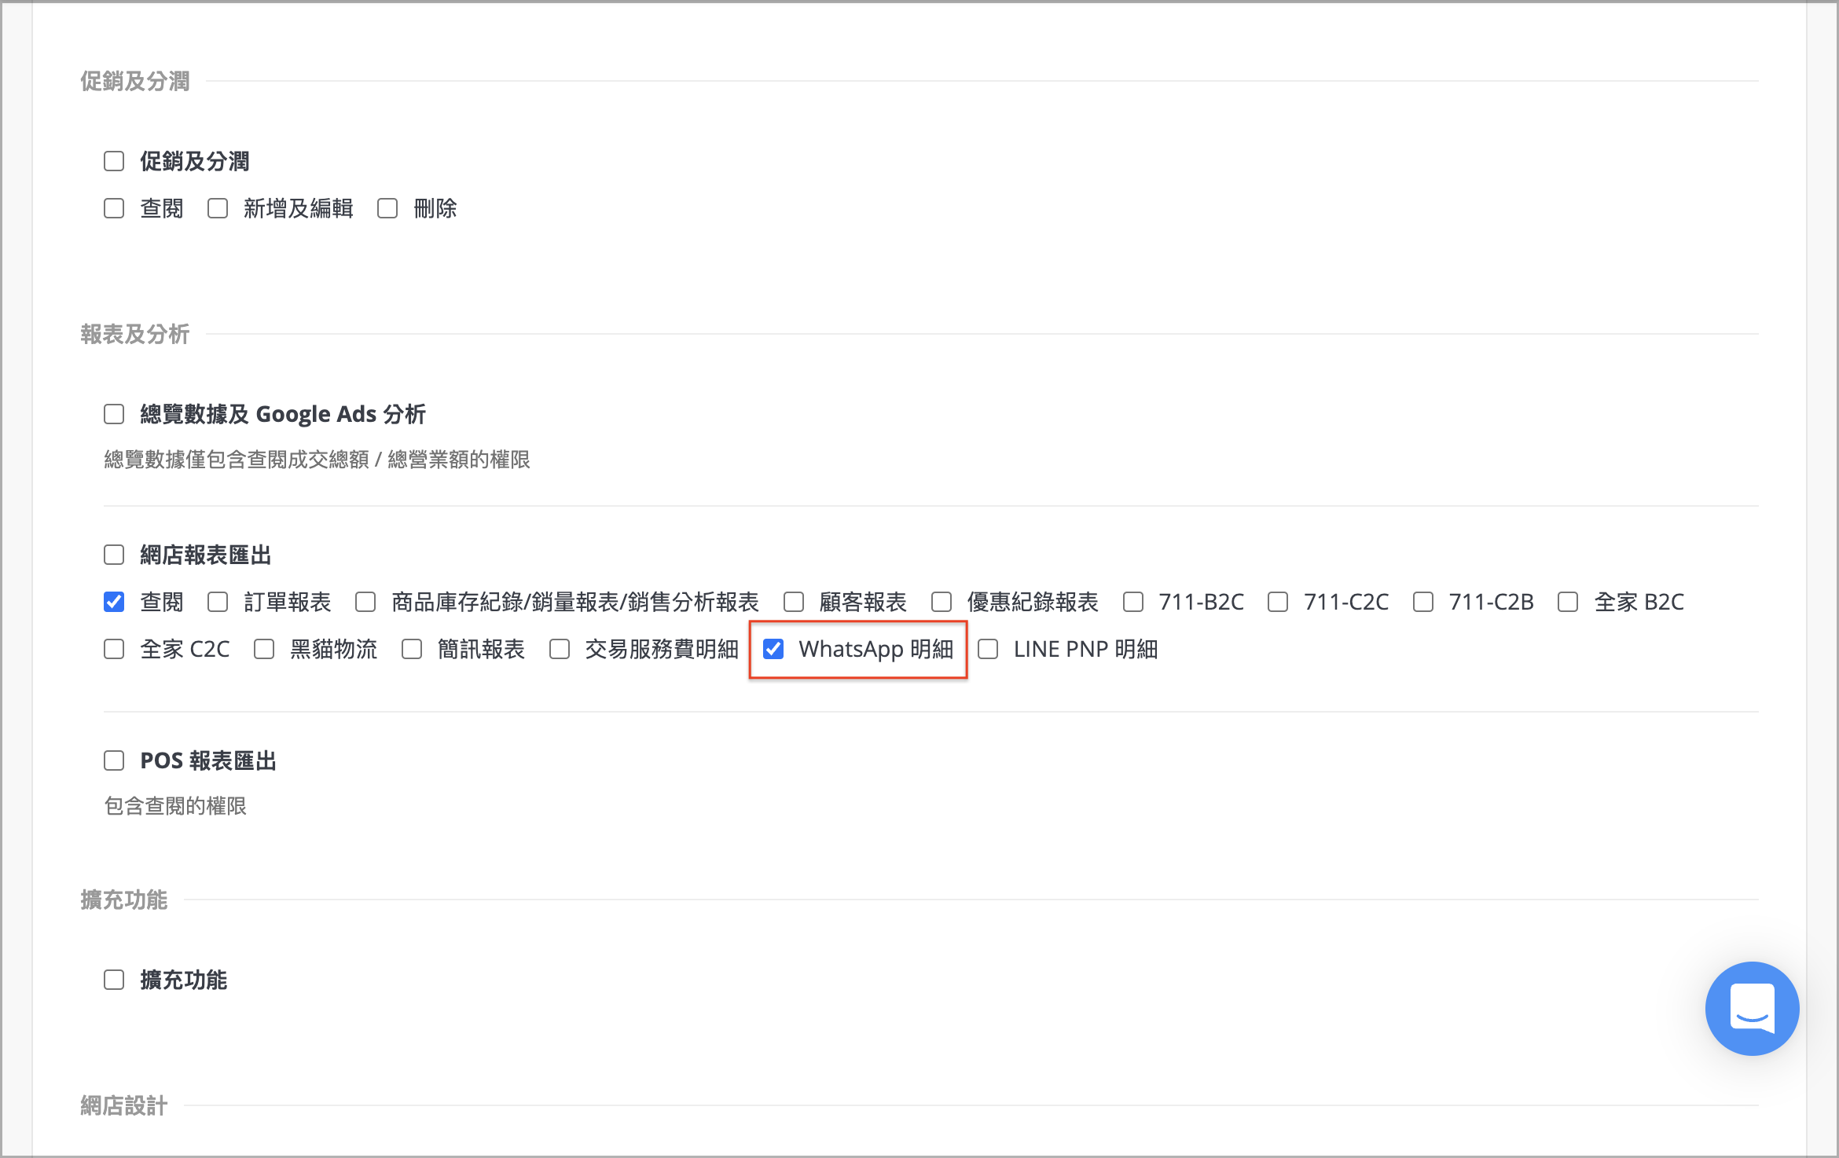This screenshot has height=1158, width=1839.
Task: Enable the LINE PNP 明細 checkbox
Action: point(988,649)
